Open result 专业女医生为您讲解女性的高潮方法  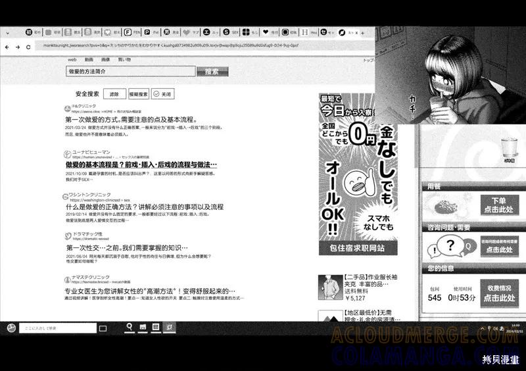(x=150, y=291)
